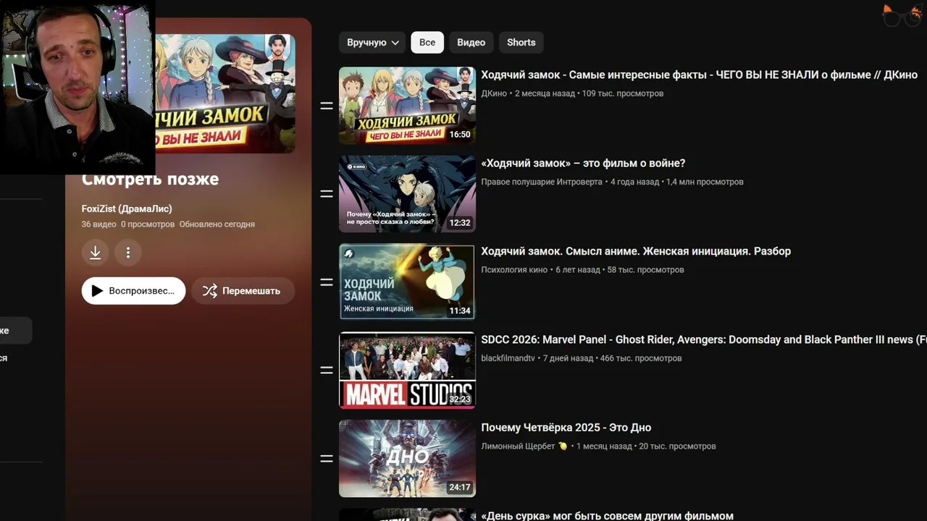
Task: Click the drag handle beside the Женская инициация video
Action: click(327, 282)
